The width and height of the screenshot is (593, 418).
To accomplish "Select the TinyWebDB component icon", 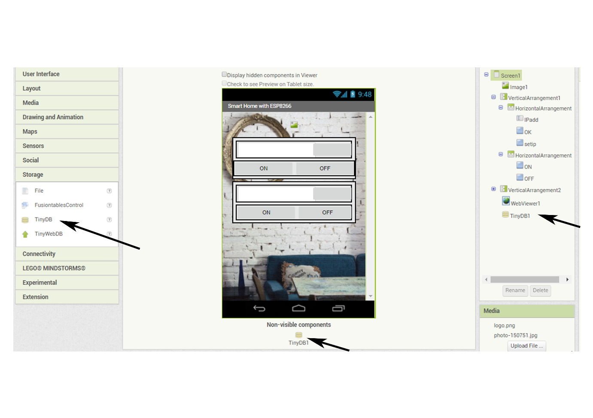I will pos(25,234).
